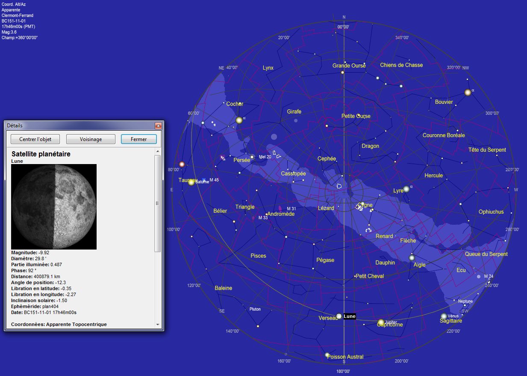Select the Jupiter planet marker in Capricorne
The image size is (527, 376).
point(381,322)
